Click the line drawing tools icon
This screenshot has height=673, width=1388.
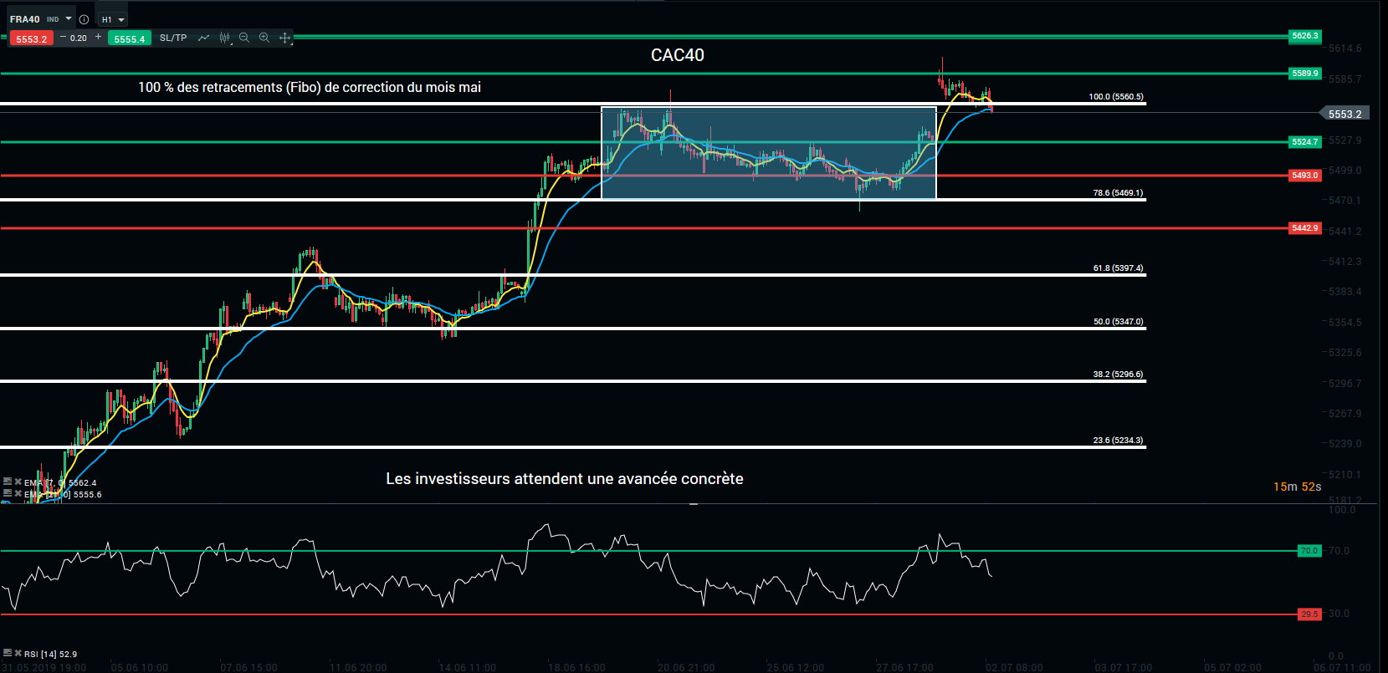tap(203, 38)
